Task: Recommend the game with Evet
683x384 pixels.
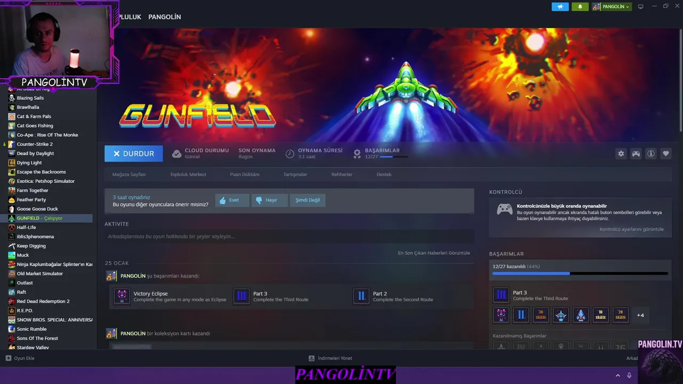Action: coord(232,201)
